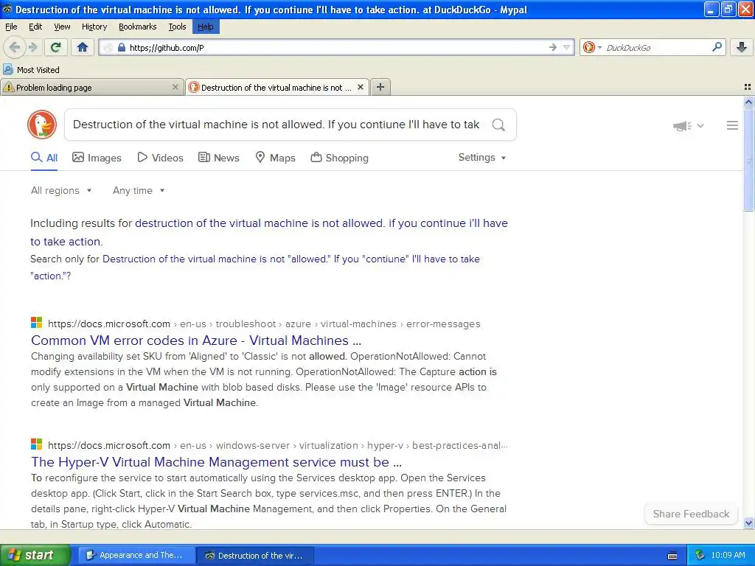Open the Home page button
The image size is (755, 566).
(x=83, y=47)
